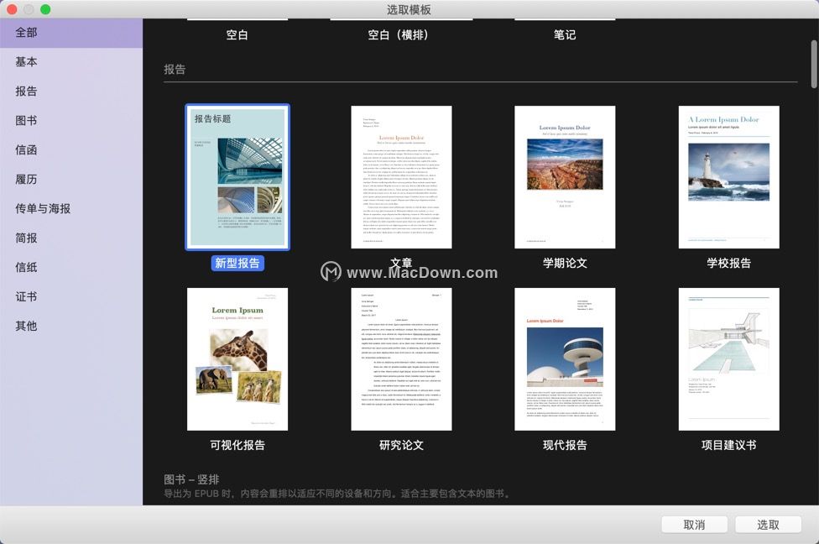Pick the 研究论文 template thumbnail

click(x=401, y=359)
